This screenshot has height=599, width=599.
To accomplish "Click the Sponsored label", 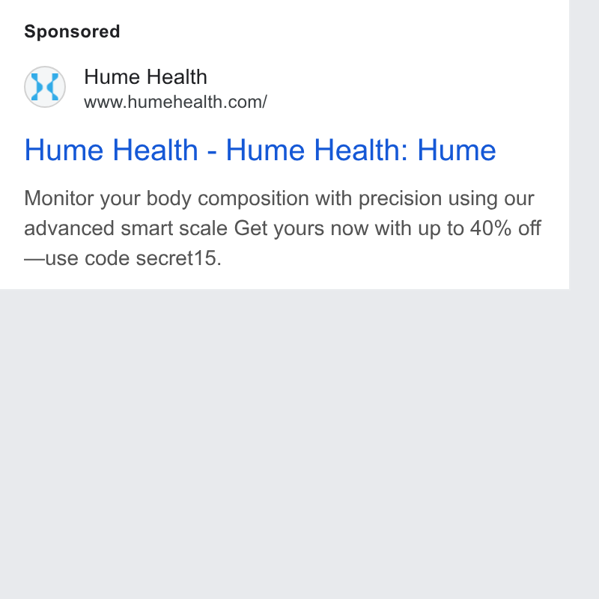I will click(72, 31).
